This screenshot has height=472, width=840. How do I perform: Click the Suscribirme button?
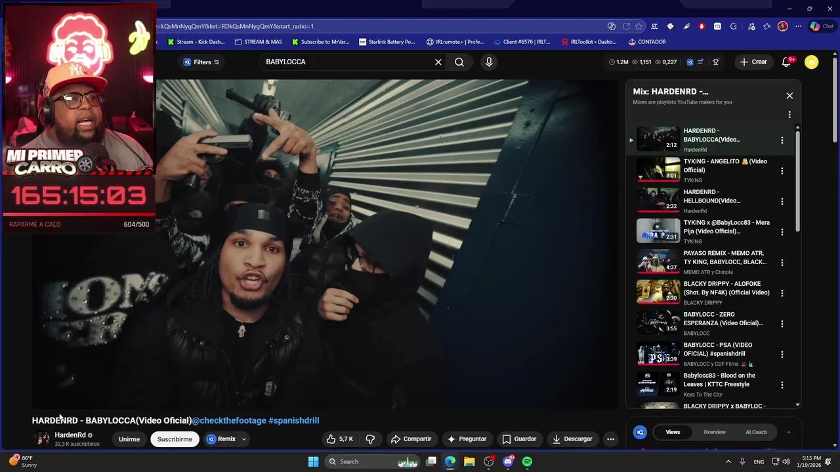[x=175, y=439]
